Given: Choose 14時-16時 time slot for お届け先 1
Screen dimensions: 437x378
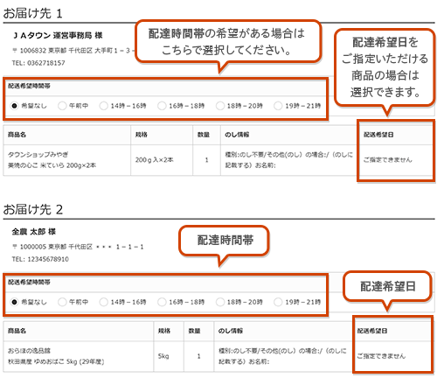Looking at the screenshot, I should [103, 106].
